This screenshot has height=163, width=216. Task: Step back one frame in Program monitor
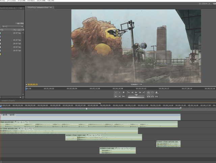tap(132, 92)
